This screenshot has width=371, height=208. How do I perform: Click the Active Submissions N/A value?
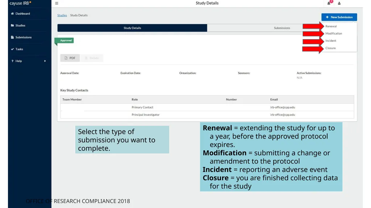[299, 78]
